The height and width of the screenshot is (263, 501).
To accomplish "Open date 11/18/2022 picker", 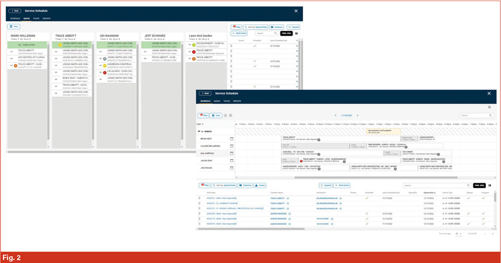I will click(346, 115).
